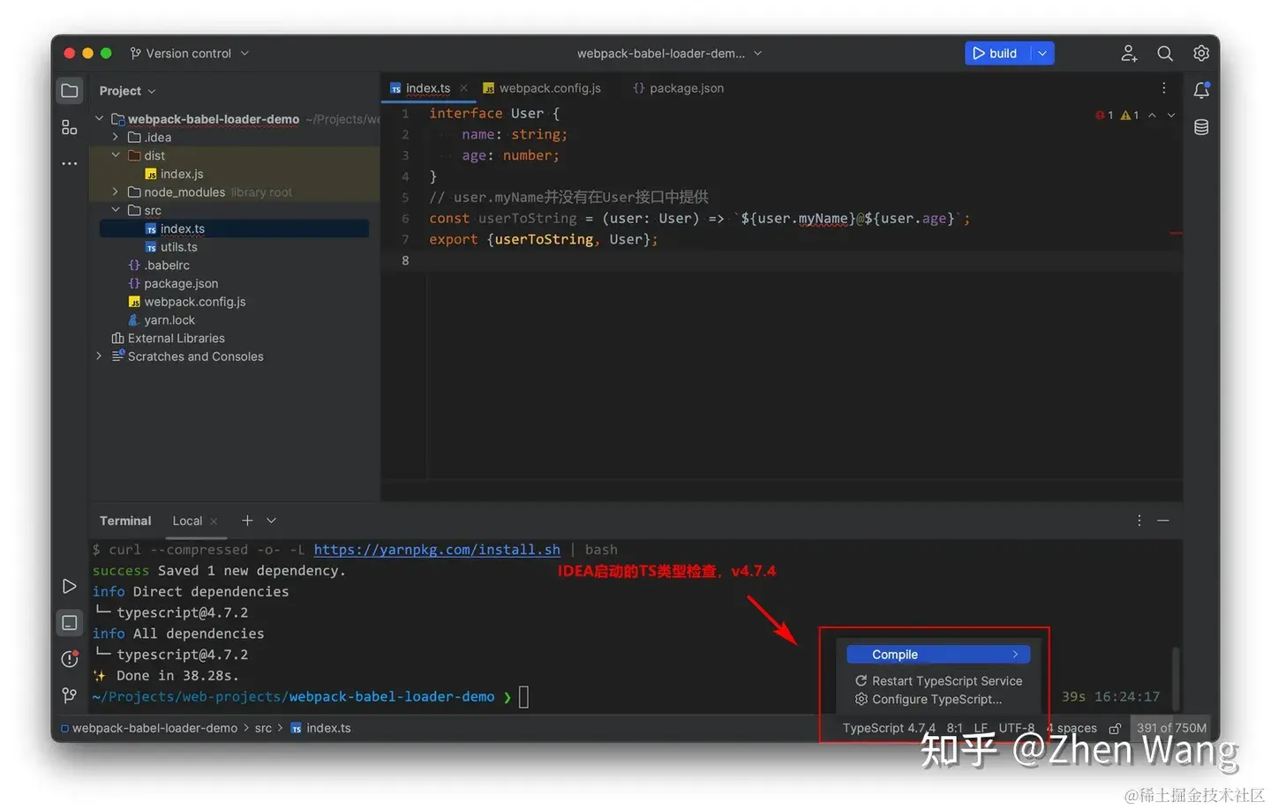This screenshot has height=810, width=1271.
Task: Open IDE settings gear icon
Action: point(1201,54)
